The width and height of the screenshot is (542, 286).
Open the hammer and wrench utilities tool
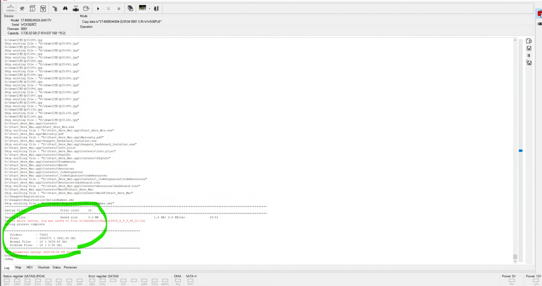tap(22, 9)
